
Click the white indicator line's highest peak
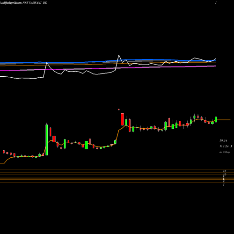click(119, 55)
